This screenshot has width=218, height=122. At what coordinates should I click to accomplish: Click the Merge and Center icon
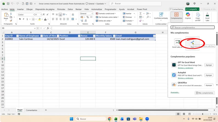pyautogui.click(x=73, y=19)
